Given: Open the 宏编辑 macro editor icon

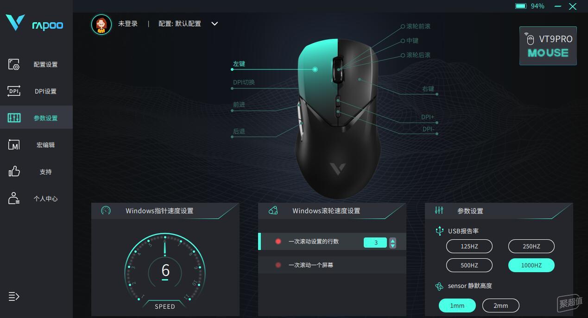Looking at the screenshot, I should click(14, 145).
